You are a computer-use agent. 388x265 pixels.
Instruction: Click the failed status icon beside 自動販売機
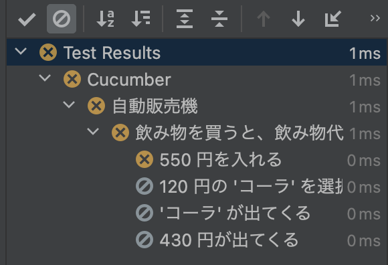point(96,106)
